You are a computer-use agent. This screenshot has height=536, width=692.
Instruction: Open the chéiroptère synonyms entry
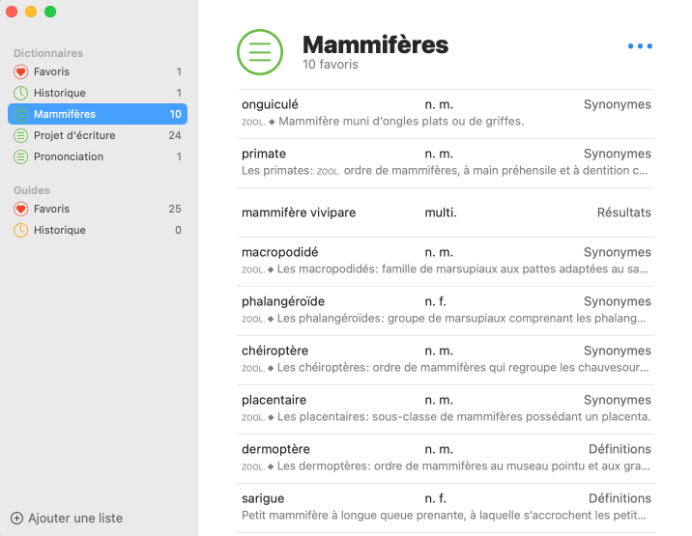click(x=446, y=359)
